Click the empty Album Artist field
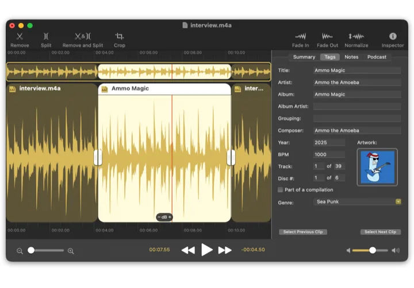 pyautogui.click(x=357, y=107)
